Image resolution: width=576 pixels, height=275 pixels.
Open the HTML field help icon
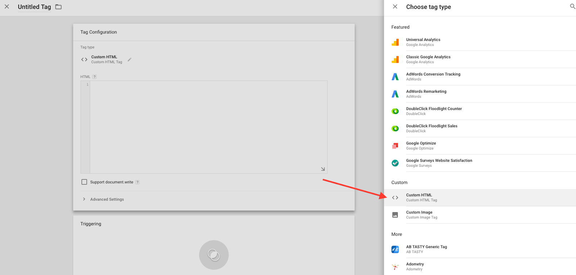click(x=95, y=77)
